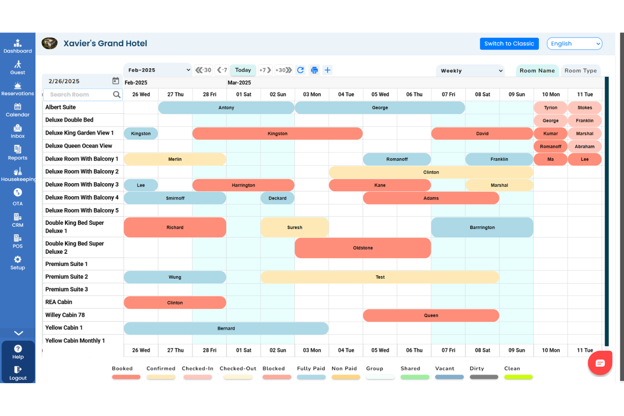
Task: Open the Feb-2025 month dropdown
Action: pyautogui.click(x=159, y=70)
